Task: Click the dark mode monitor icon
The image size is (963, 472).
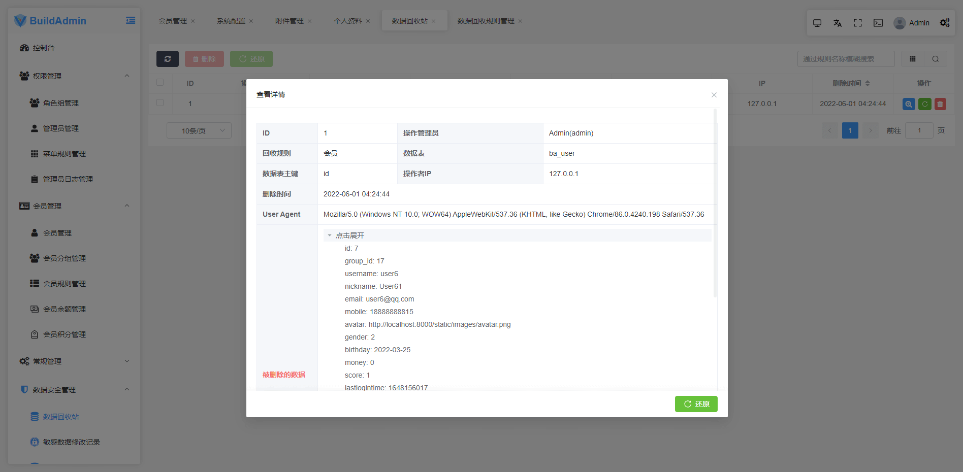Action: point(817,23)
